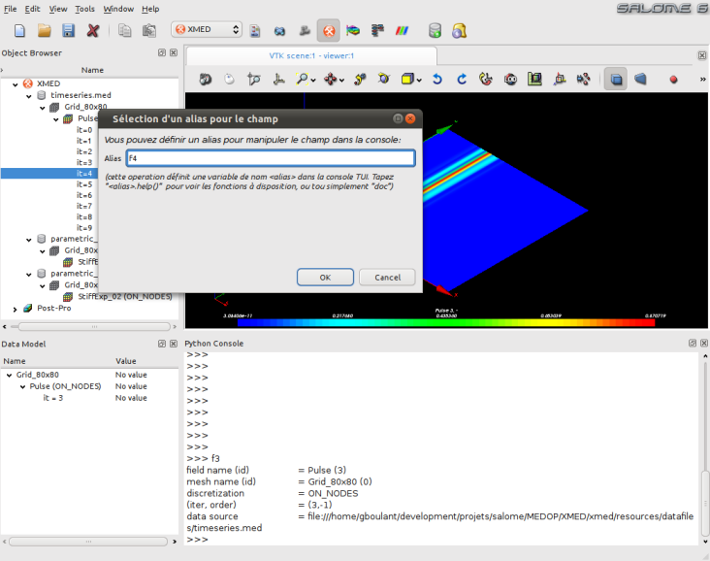Viewport: 710px width, 561px height.
Task: Open the Tools menu
Action: tap(84, 9)
